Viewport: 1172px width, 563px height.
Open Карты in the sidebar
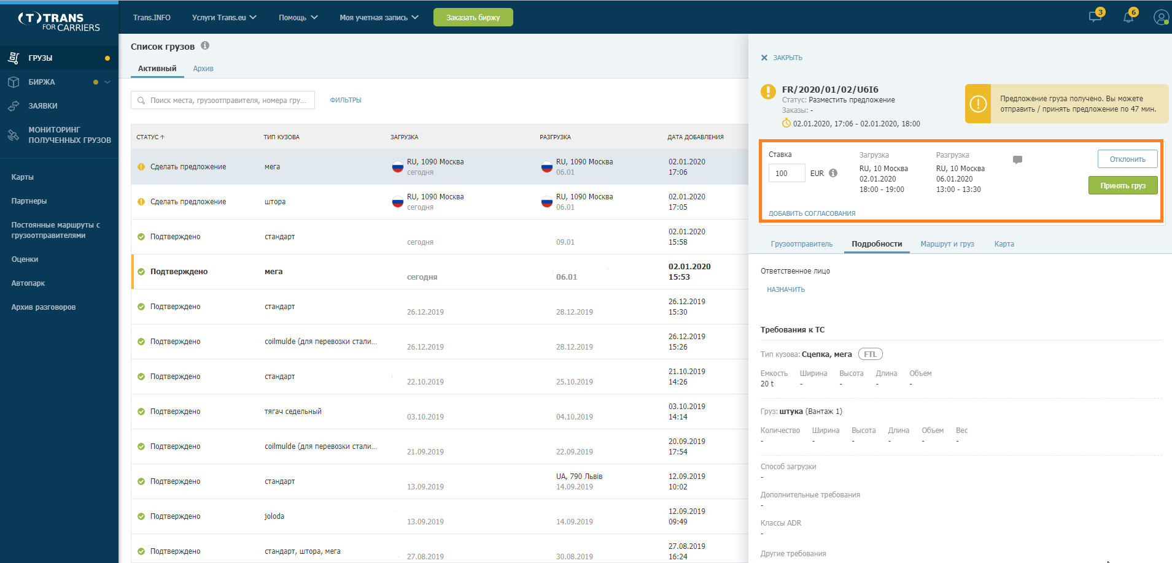pos(23,177)
